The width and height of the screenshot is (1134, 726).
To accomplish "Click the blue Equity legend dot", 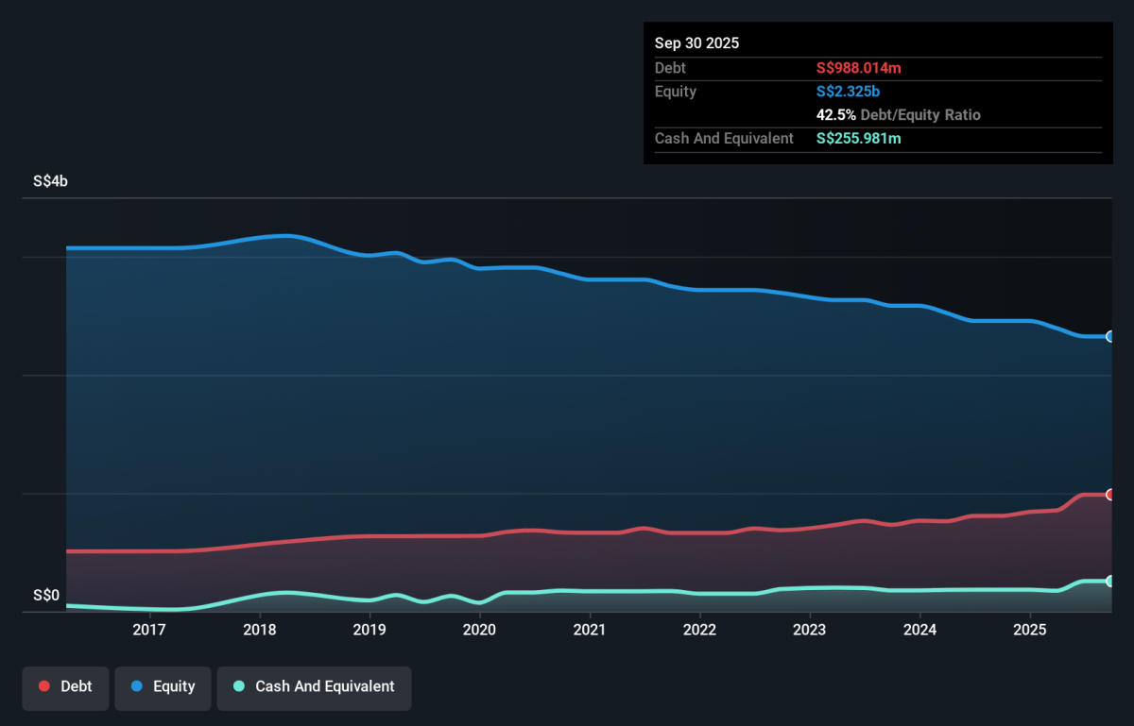I will click(x=137, y=686).
